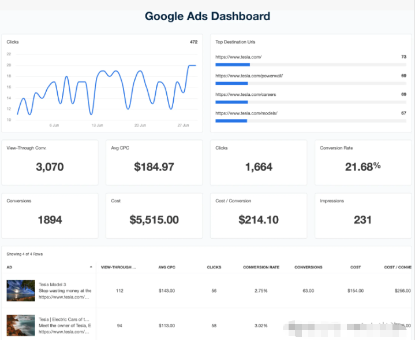Click the Clicks chart total 472
The image size is (415, 340).
pos(194,42)
